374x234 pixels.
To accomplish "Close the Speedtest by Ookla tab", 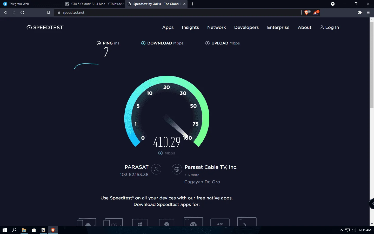I will click(x=184, y=4).
